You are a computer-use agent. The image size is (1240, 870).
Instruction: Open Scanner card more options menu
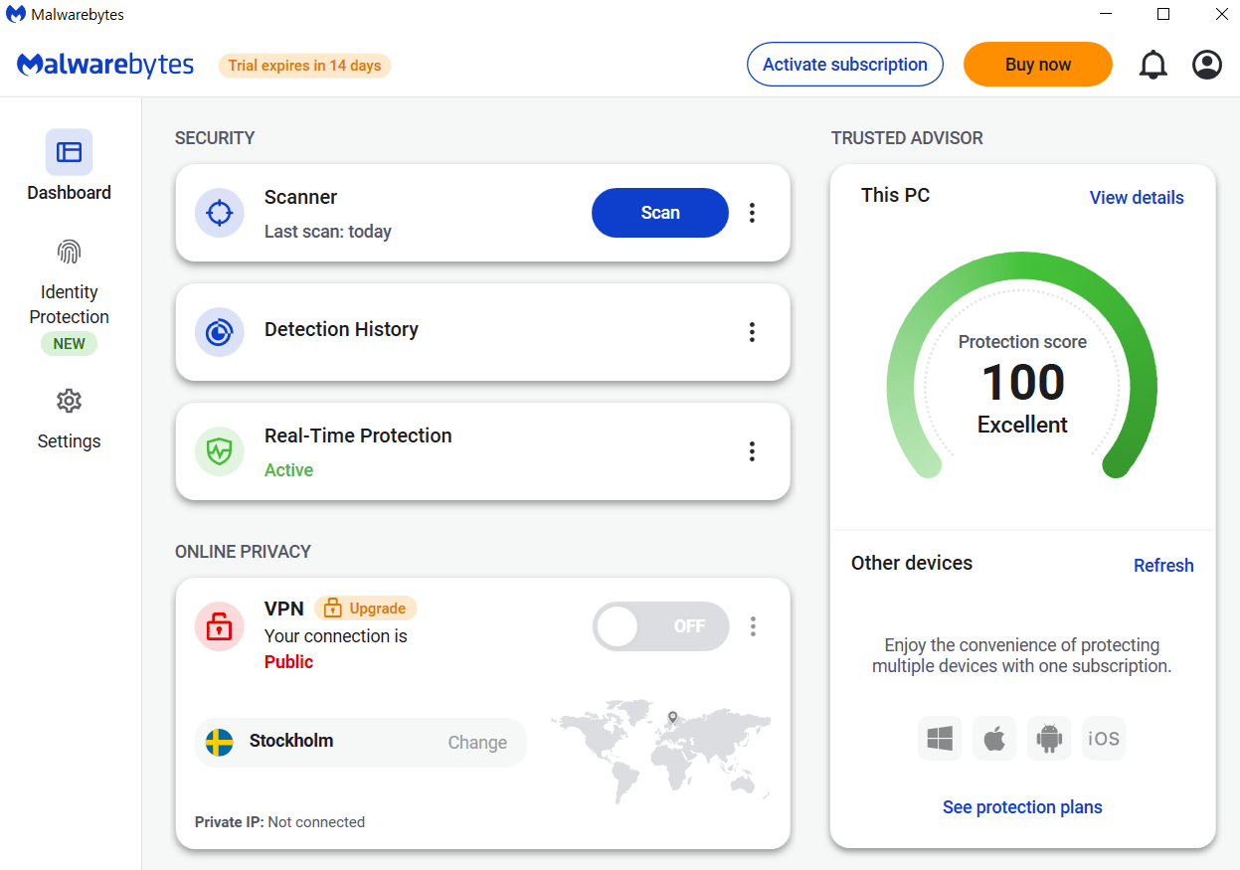click(x=752, y=213)
